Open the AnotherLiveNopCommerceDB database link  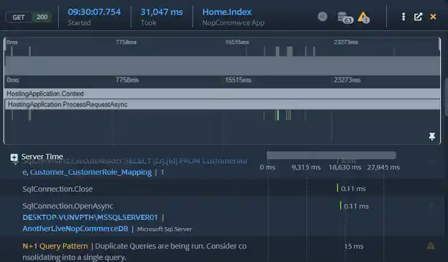[x=75, y=229]
